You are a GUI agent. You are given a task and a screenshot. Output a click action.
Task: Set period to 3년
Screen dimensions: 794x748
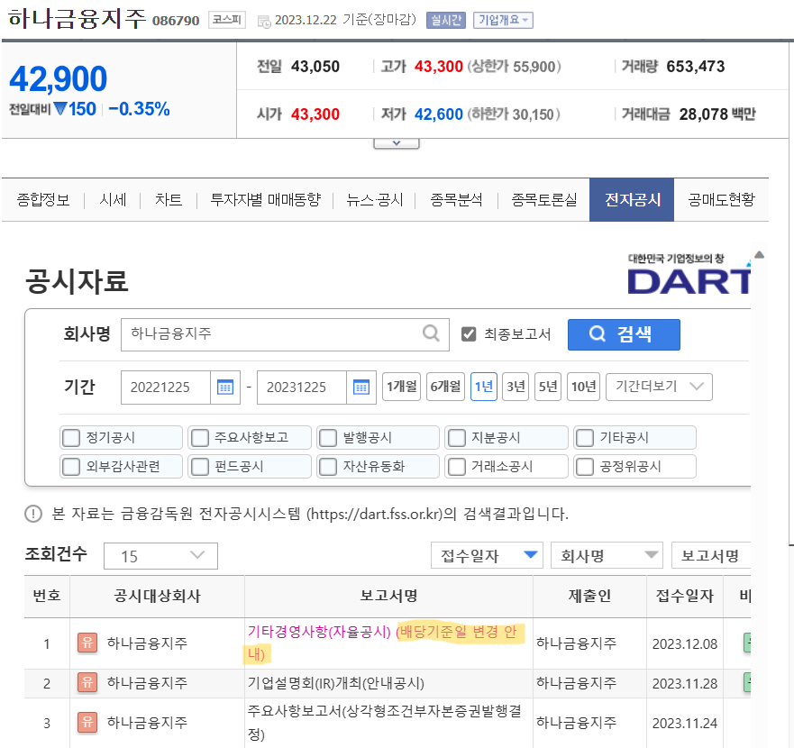[x=516, y=387]
